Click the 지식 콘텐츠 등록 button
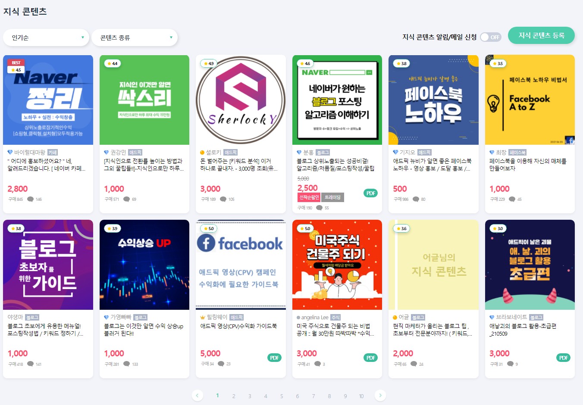This screenshot has width=583, height=405. pyautogui.click(x=541, y=35)
